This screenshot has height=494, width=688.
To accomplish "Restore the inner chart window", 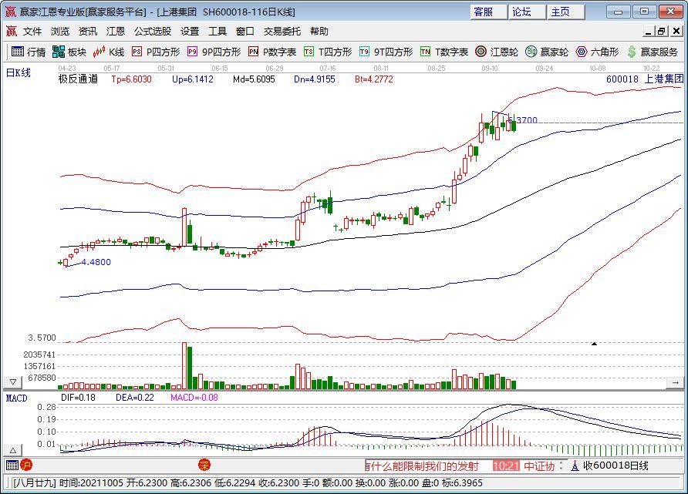I will coord(661,31).
